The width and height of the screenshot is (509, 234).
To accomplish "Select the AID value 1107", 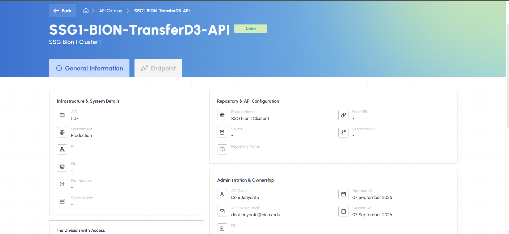I will click(x=75, y=118).
